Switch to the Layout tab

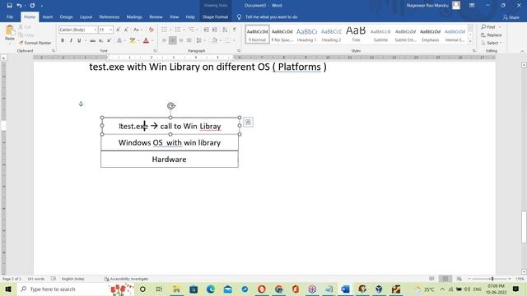point(86,16)
